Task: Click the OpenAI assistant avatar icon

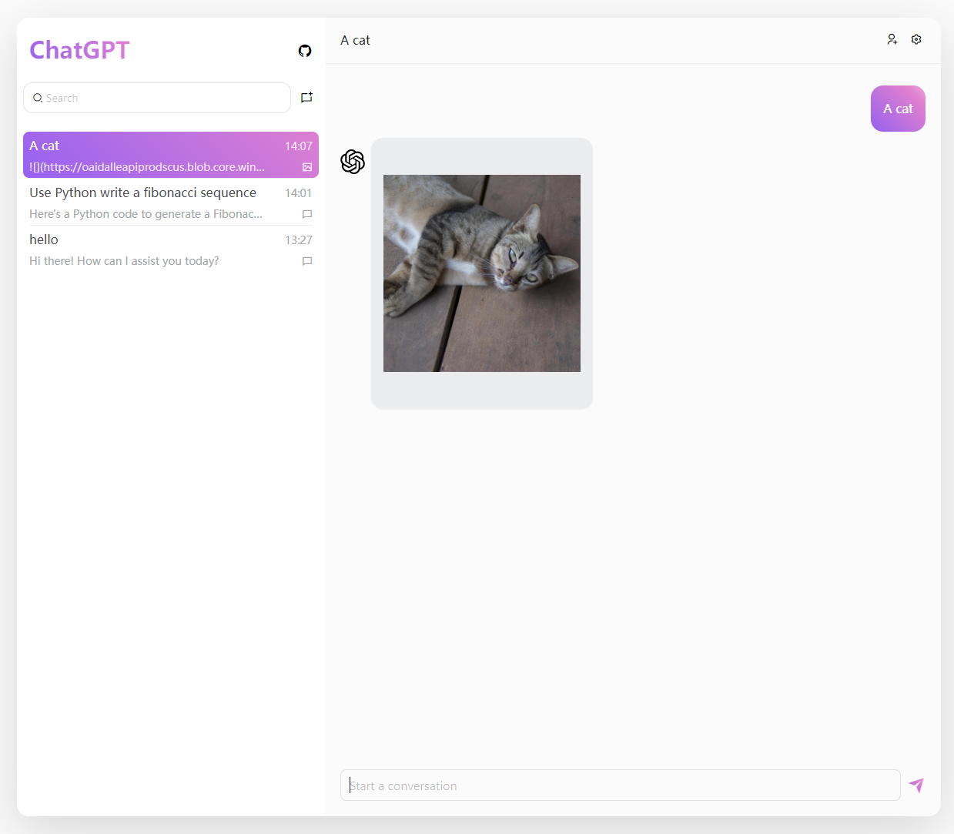Action: tap(353, 162)
